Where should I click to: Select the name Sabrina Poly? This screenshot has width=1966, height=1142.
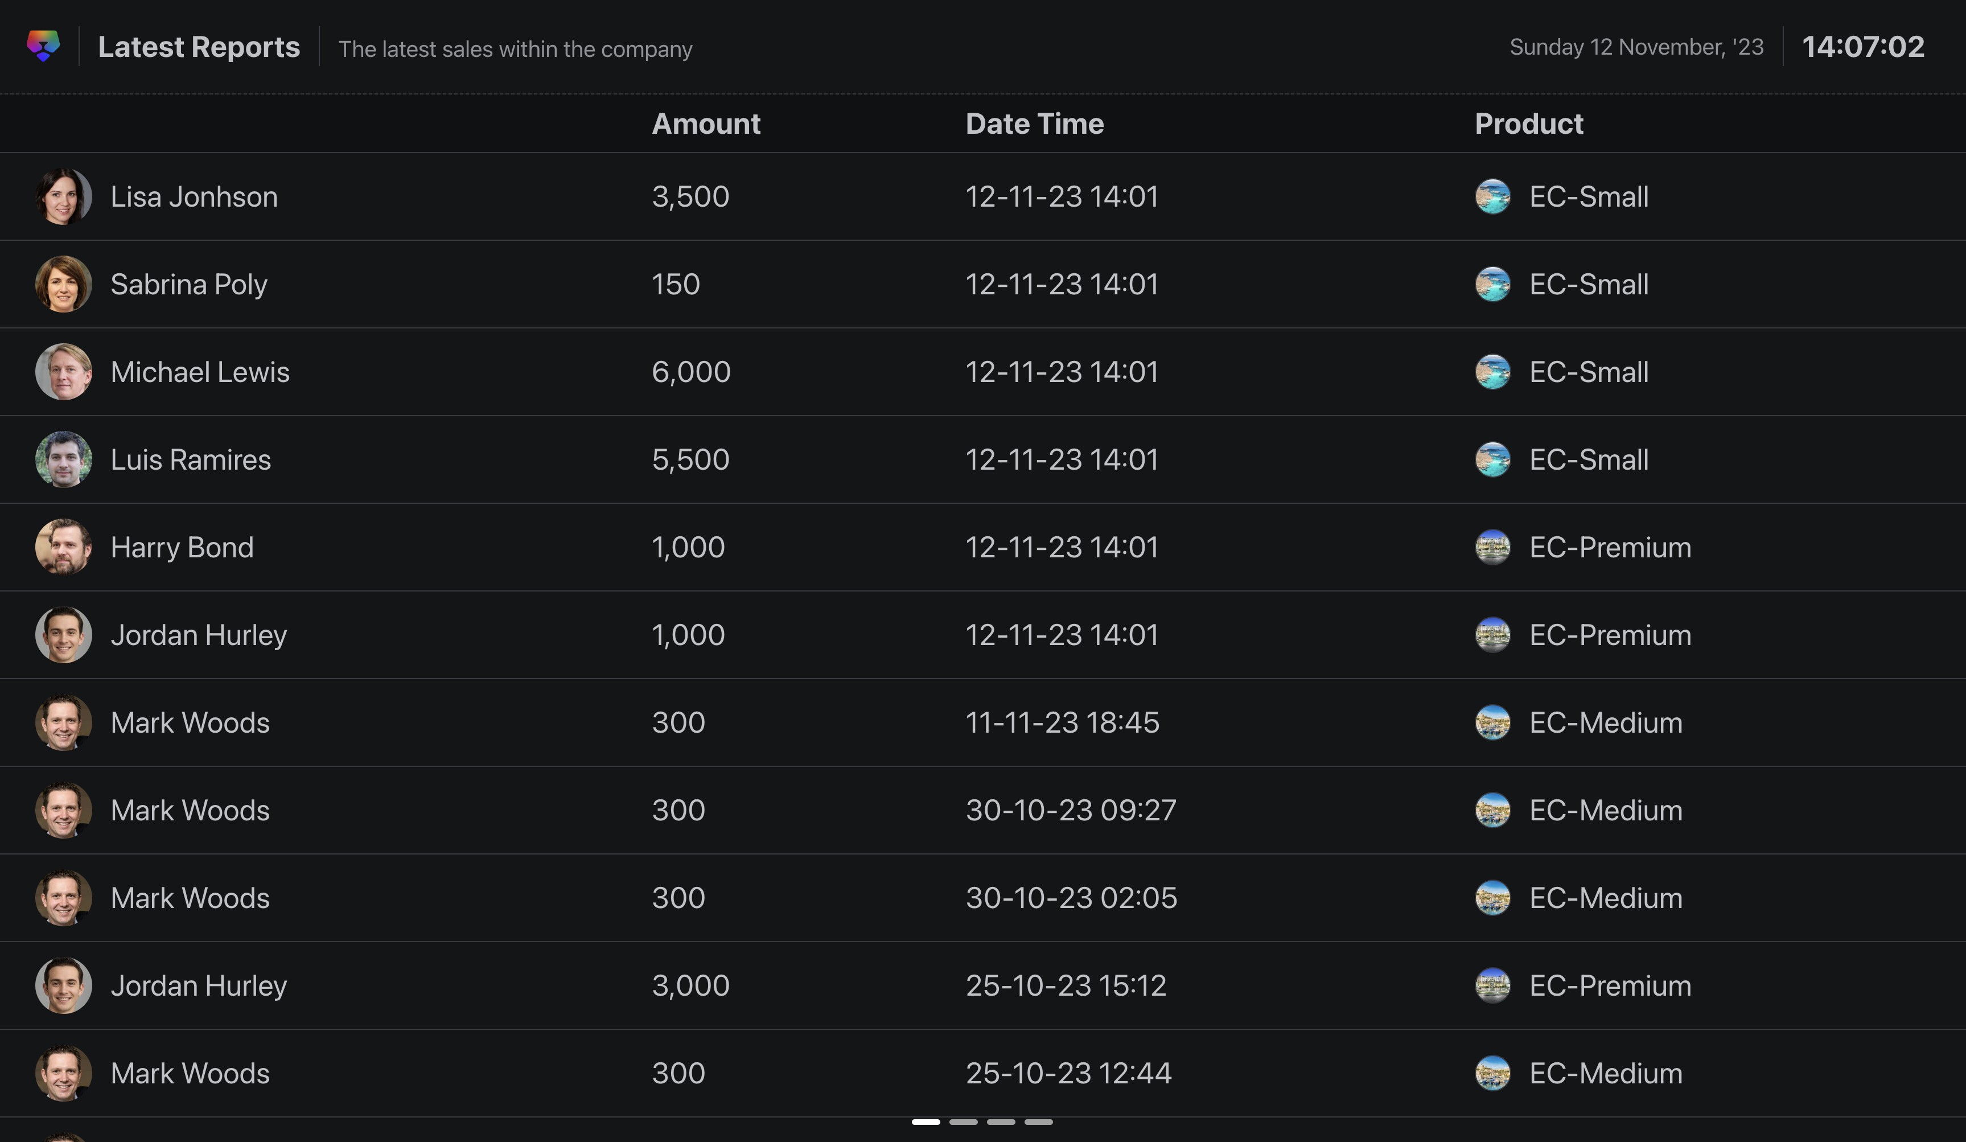[x=189, y=285]
